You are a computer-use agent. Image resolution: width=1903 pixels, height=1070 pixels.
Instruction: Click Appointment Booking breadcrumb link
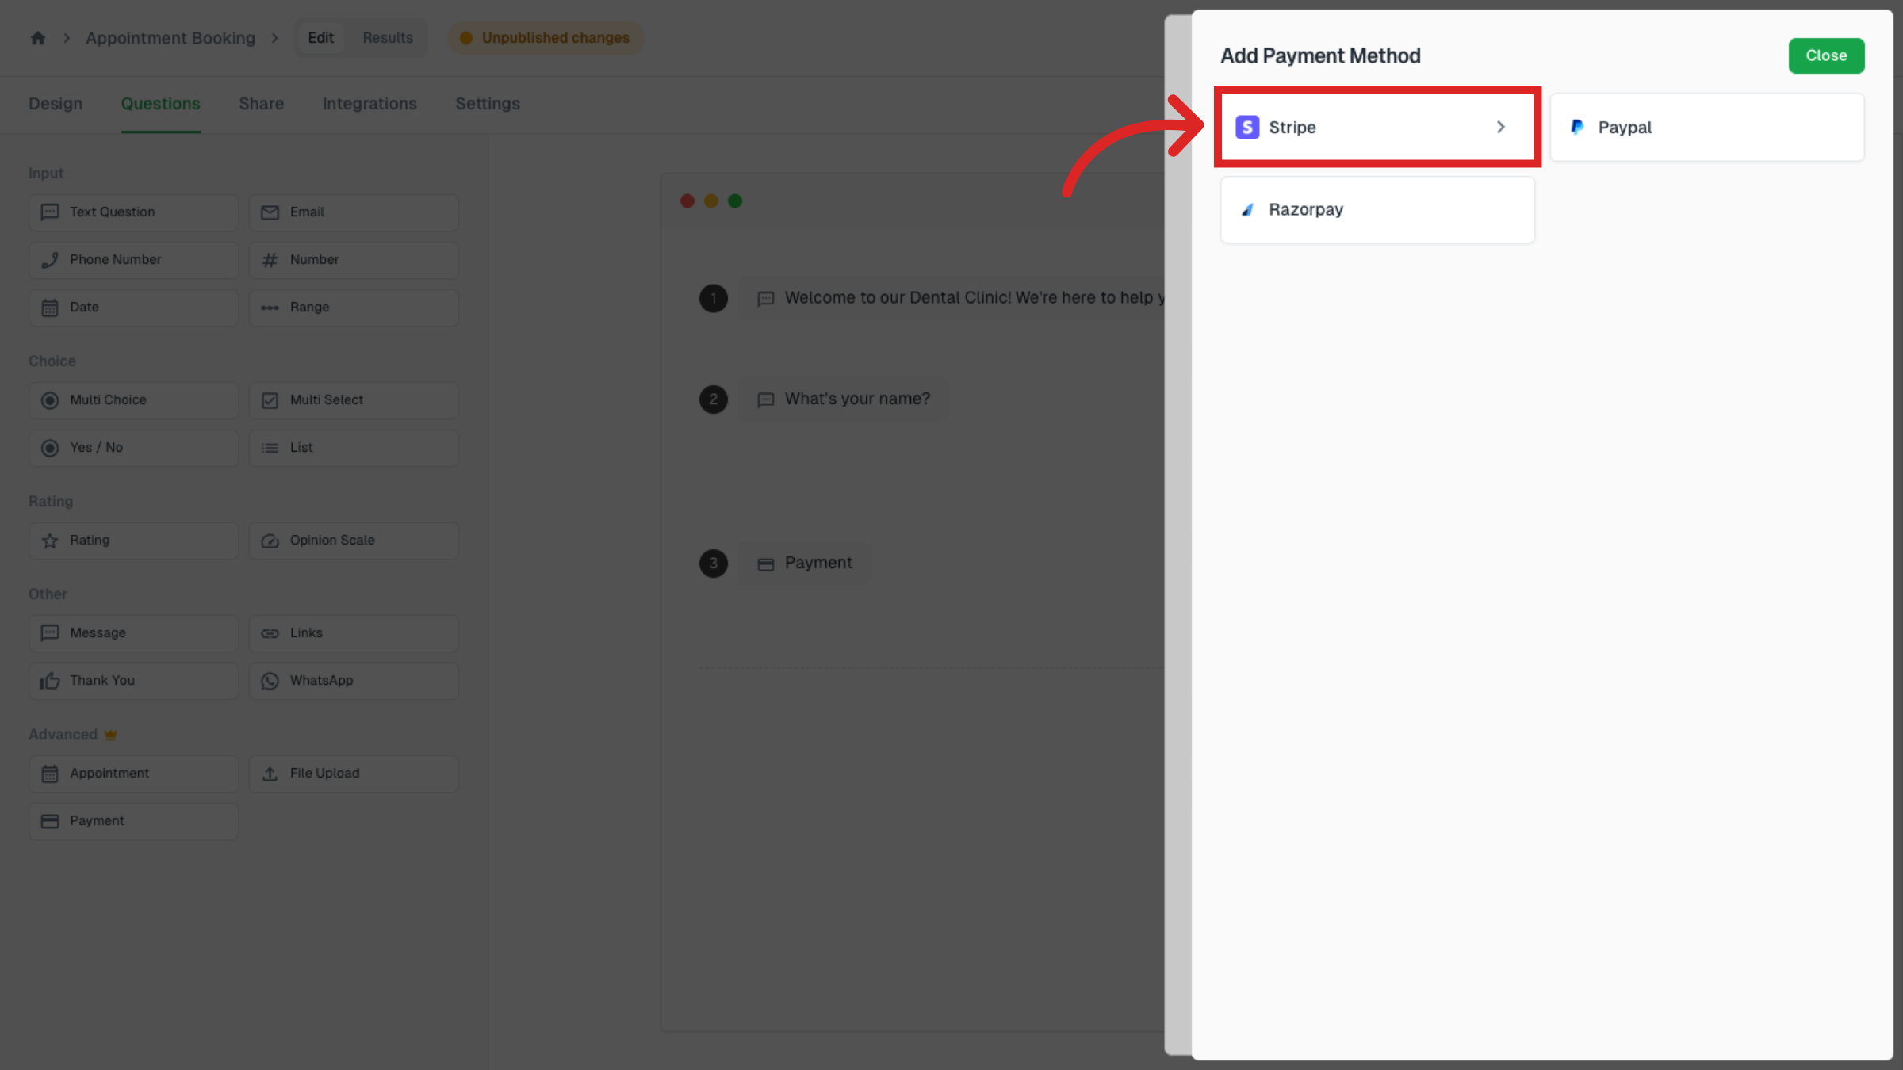pos(170,37)
